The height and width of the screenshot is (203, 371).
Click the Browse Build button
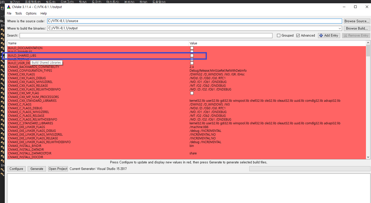tap(357, 28)
